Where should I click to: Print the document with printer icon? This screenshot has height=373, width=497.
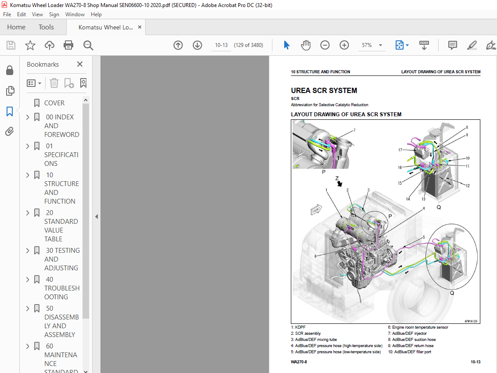coord(68,45)
